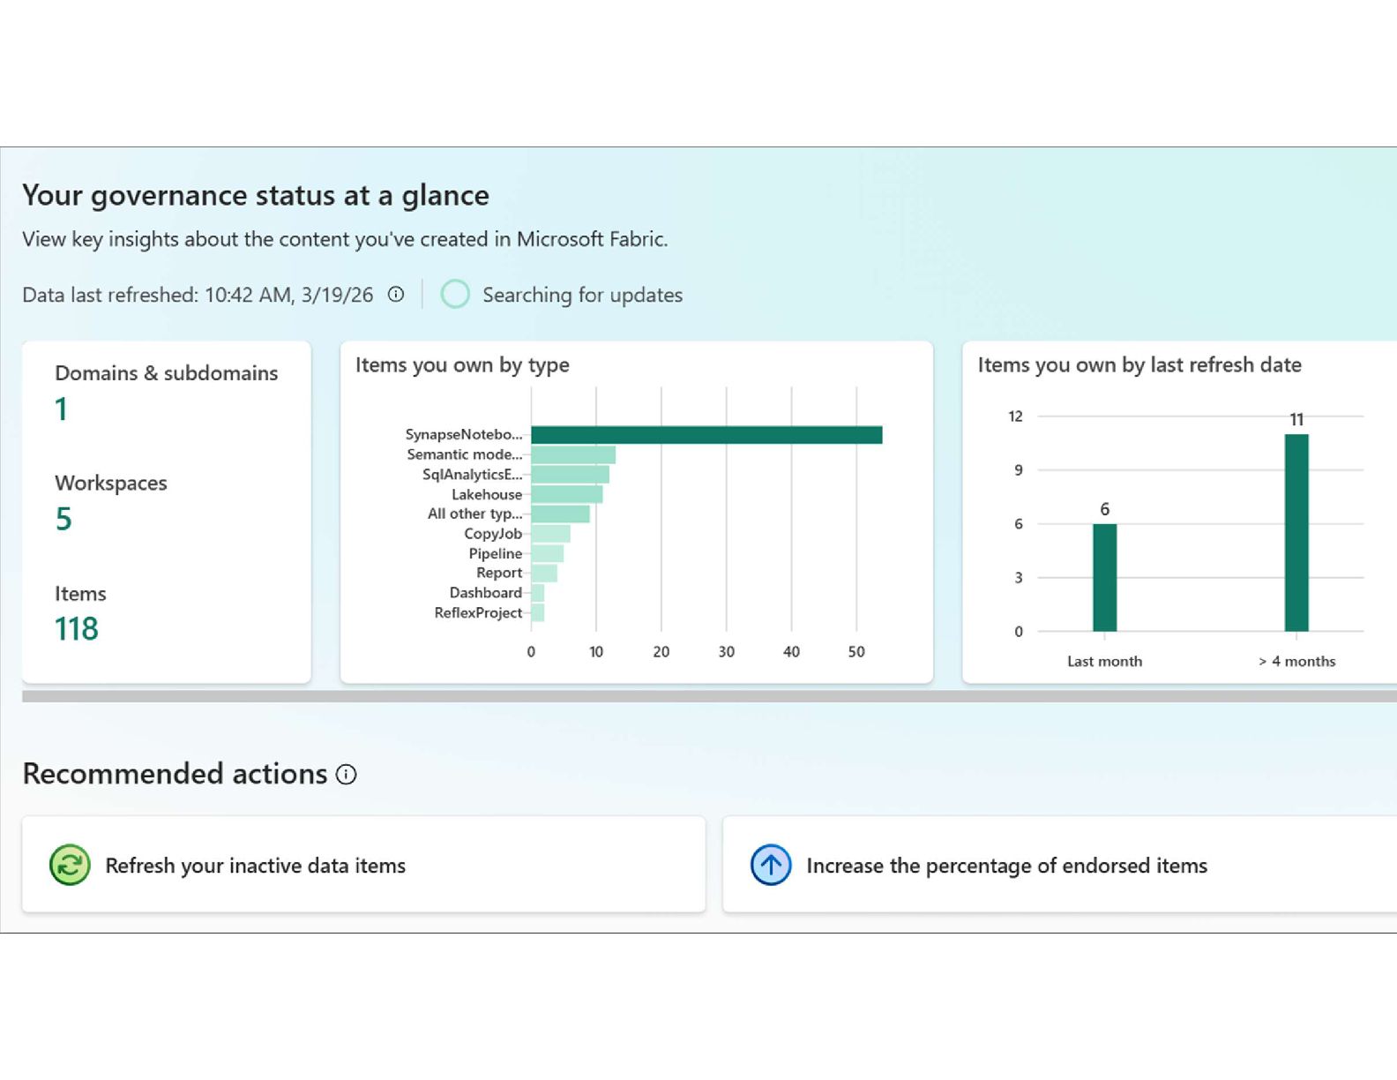Click the 'Dashboard' axis label
The width and height of the screenshot is (1397, 1080).
[486, 593]
